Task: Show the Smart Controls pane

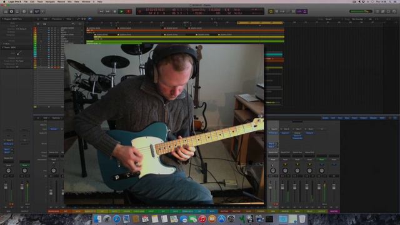Action: click(x=31, y=11)
